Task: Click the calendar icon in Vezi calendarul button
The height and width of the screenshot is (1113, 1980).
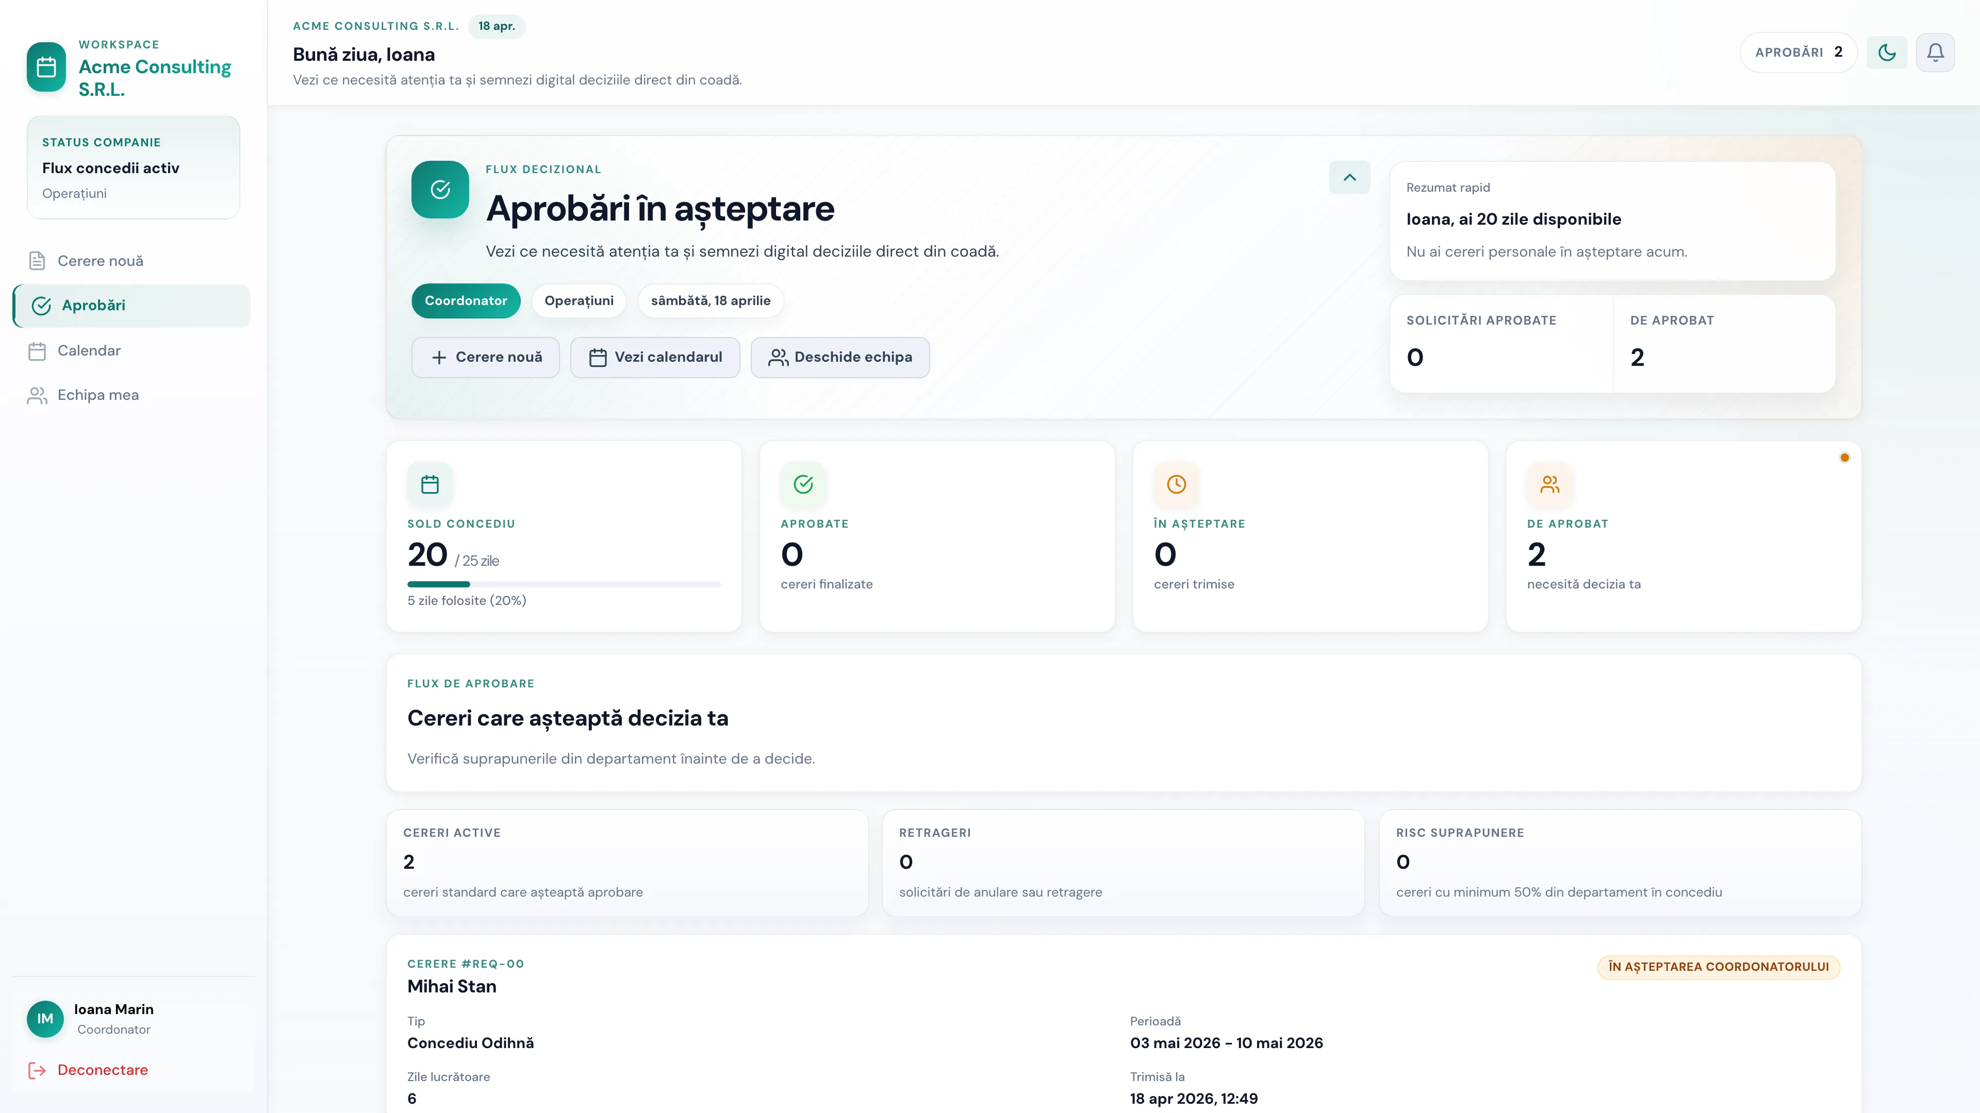Action: [598, 358]
